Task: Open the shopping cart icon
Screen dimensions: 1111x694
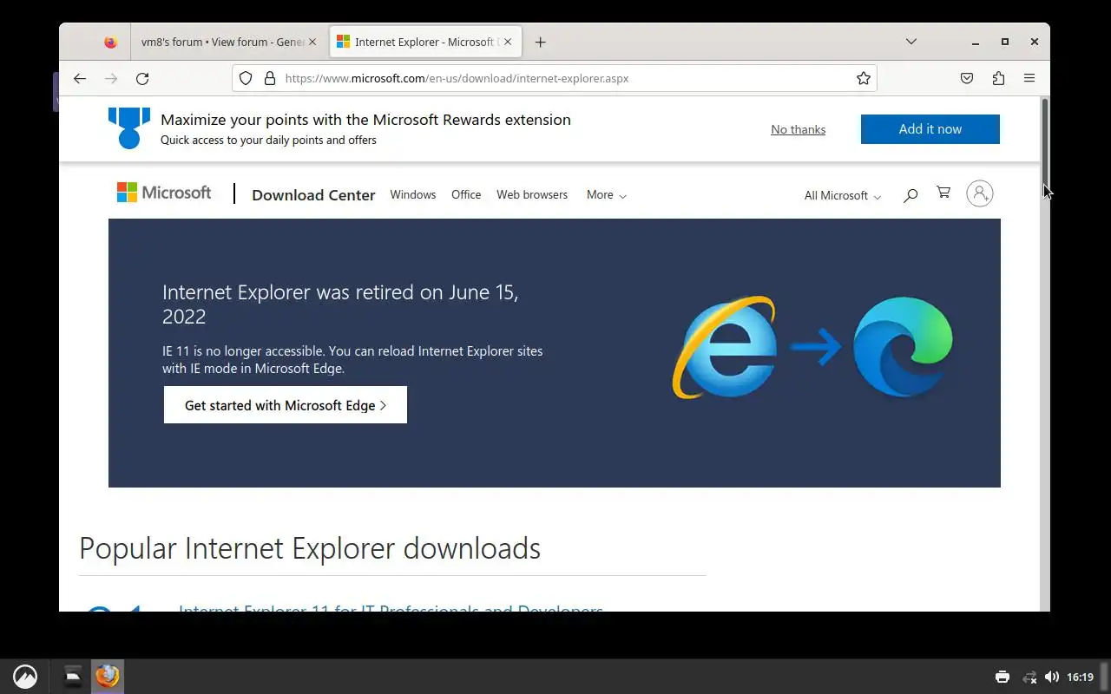Action: tap(943, 193)
